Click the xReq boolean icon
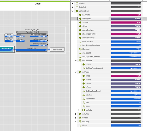The image size is (147, 131). coord(84,76)
